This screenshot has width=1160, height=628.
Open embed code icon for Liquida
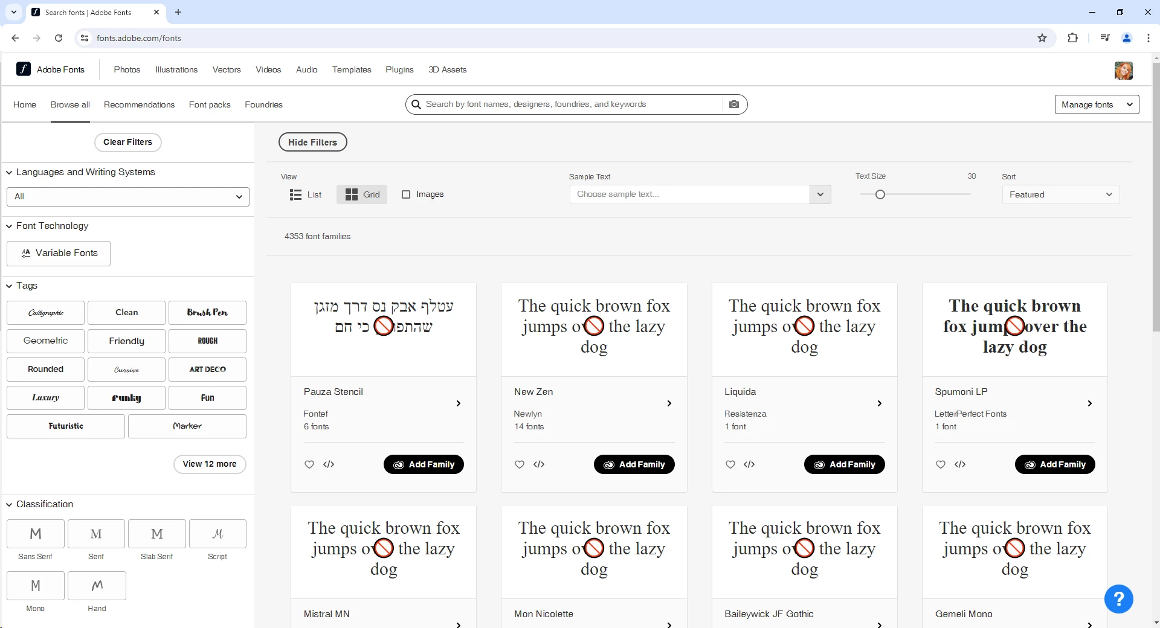point(749,464)
